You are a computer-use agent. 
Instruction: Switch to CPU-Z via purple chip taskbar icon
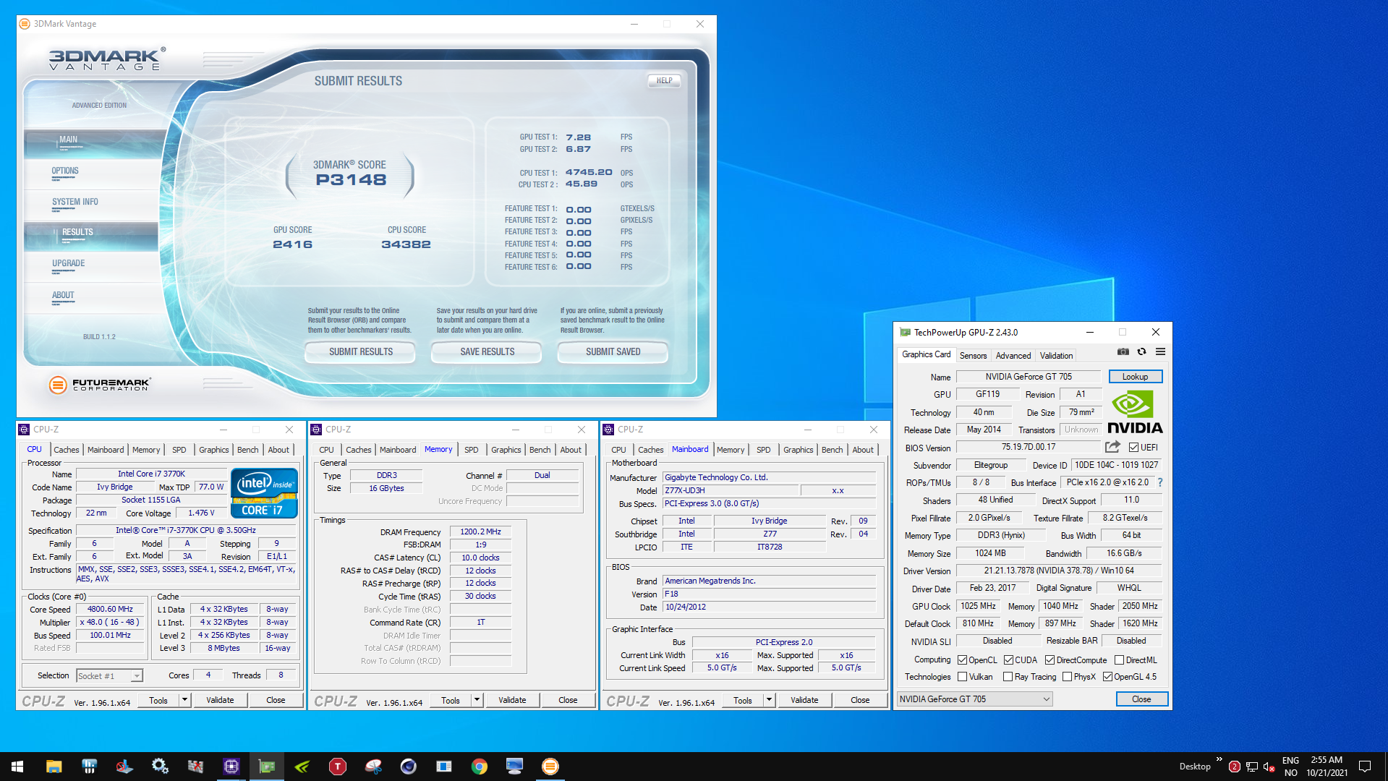(231, 767)
